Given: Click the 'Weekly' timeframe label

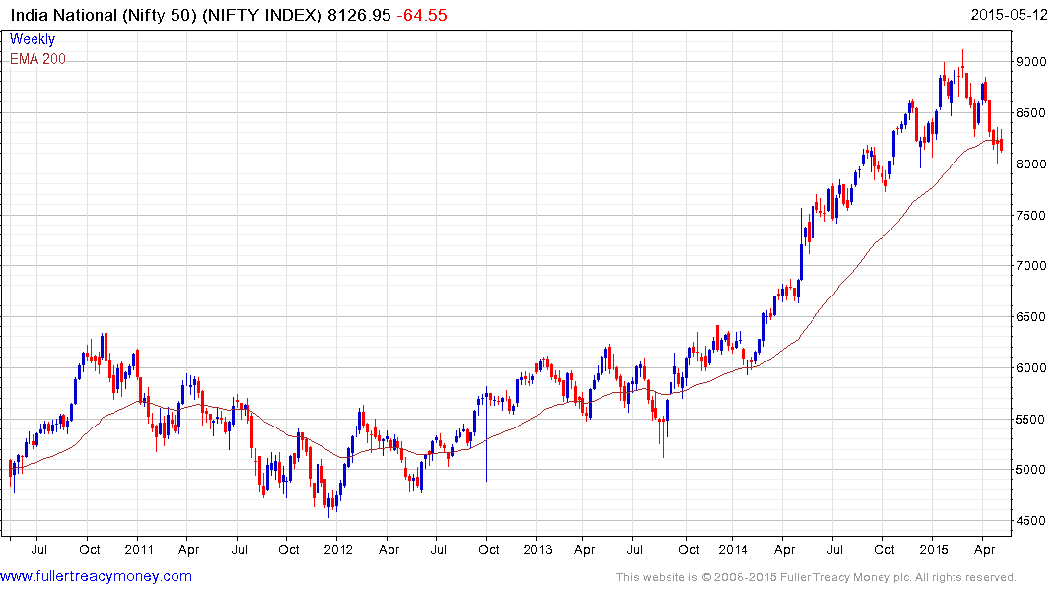Looking at the screenshot, I should (x=33, y=39).
